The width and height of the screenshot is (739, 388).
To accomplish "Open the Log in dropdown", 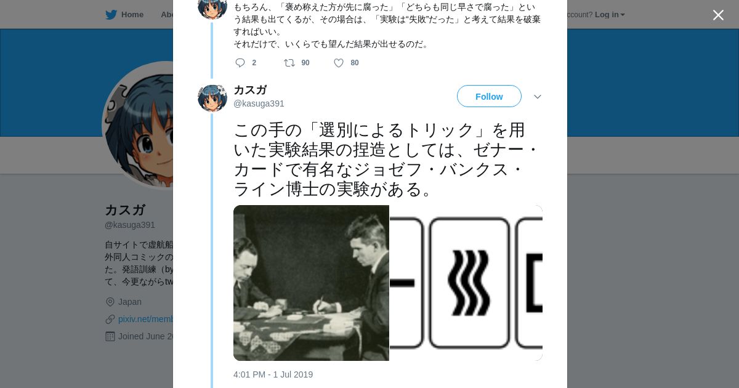I will point(609,15).
